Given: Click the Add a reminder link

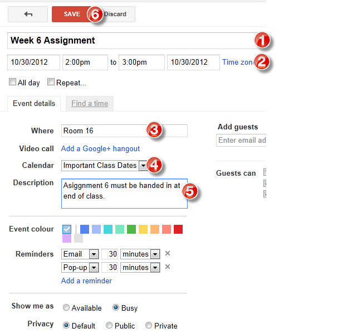Looking at the screenshot, I should pyautogui.click(x=86, y=281).
